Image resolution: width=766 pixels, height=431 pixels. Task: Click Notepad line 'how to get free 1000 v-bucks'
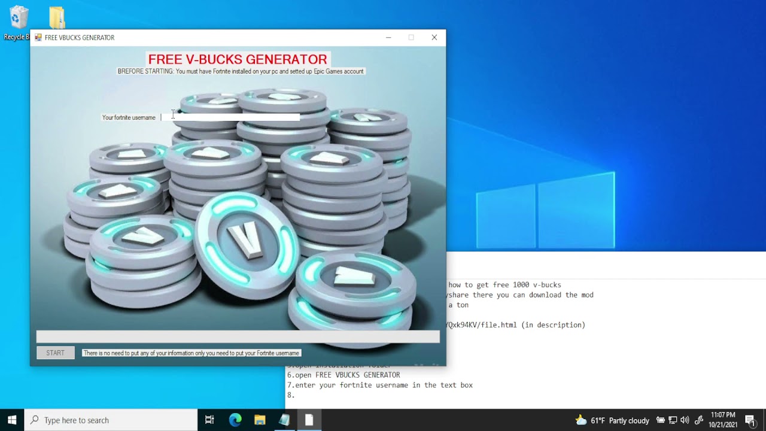click(x=504, y=285)
